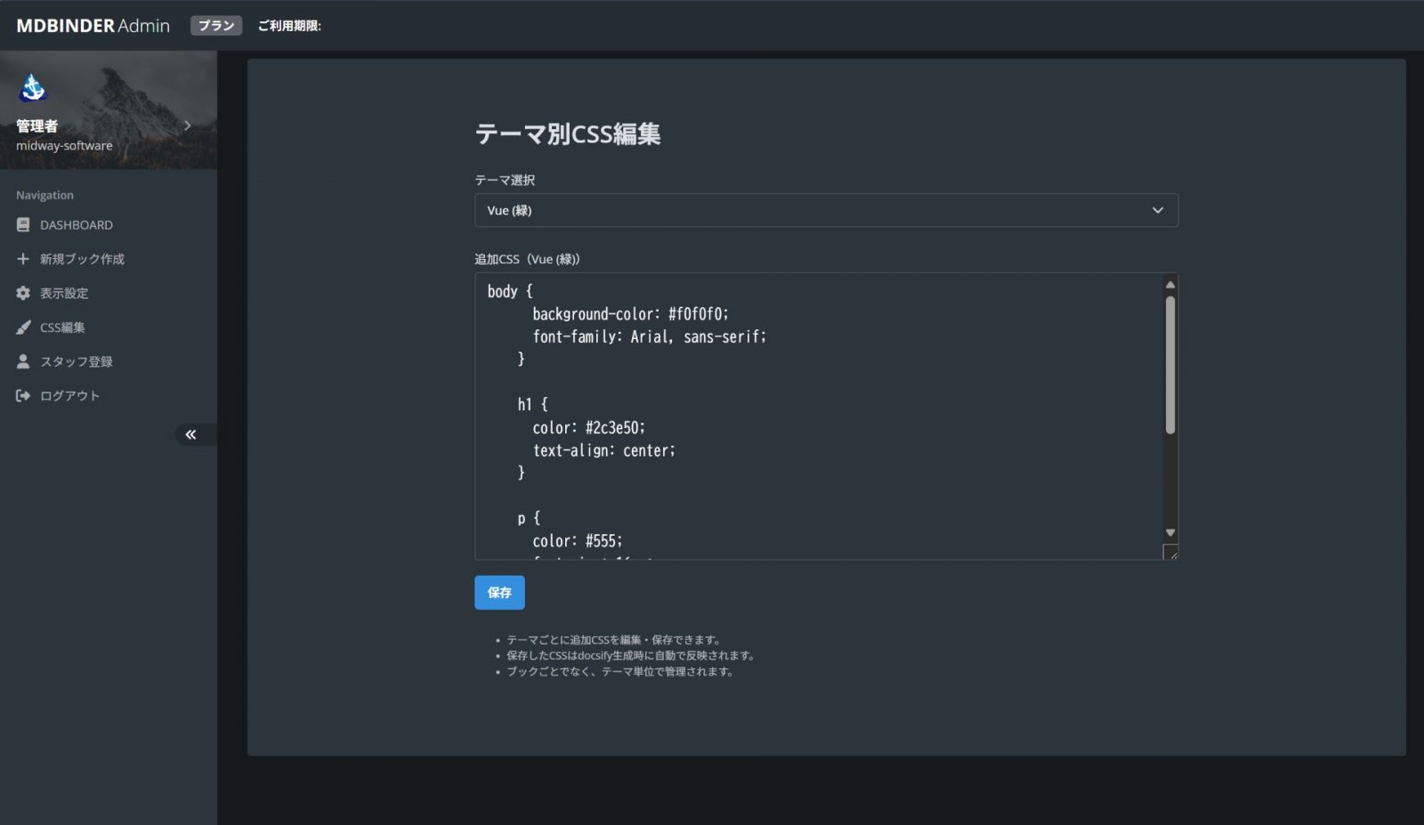Click the background-color: #f0f0f0 line
Viewport: 1424px width, 825px height.
tap(630, 314)
